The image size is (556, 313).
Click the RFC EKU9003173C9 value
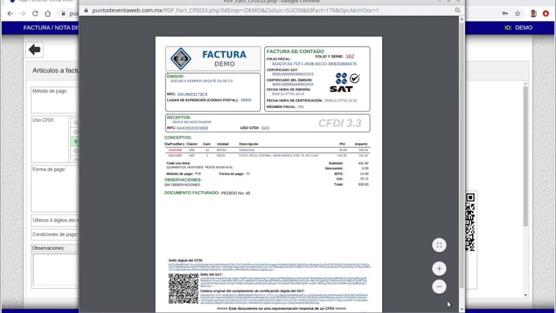pyautogui.click(x=192, y=94)
